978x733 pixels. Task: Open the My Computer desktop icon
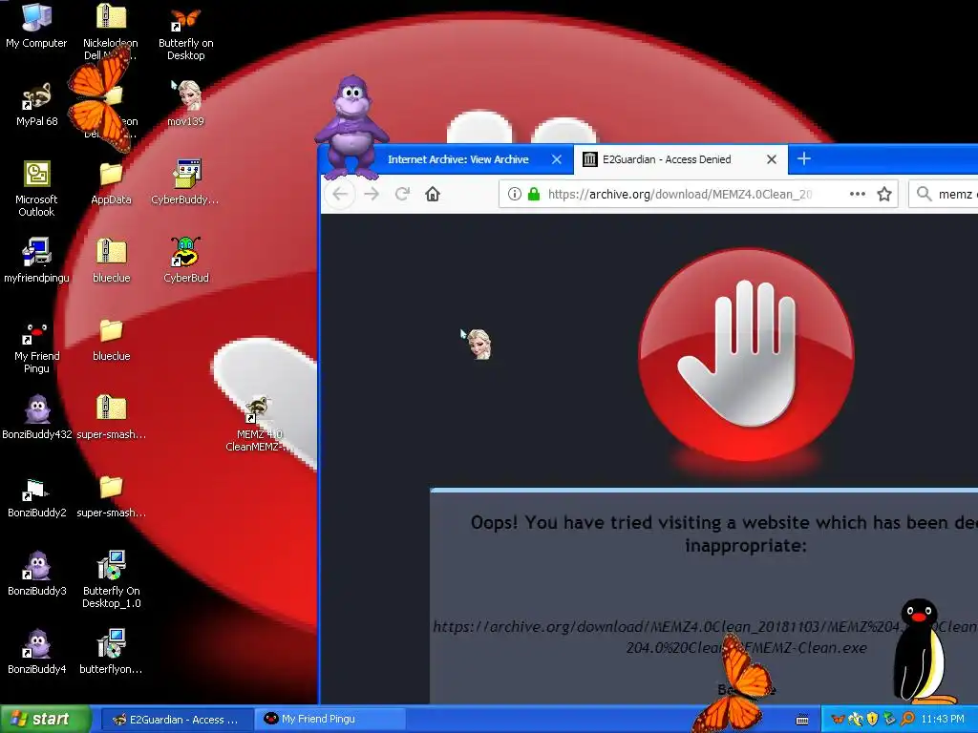[x=36, y=26]
